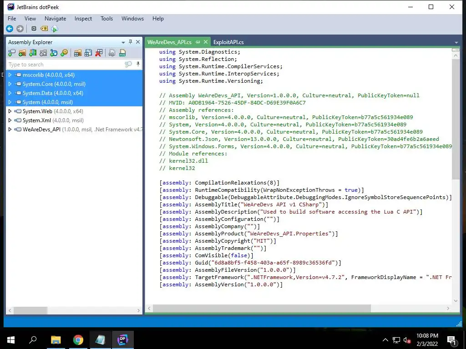466x349 pixels.
Task: Select the System.Data (4.0.0.0, x64) row
Action: tap(74, 93)
